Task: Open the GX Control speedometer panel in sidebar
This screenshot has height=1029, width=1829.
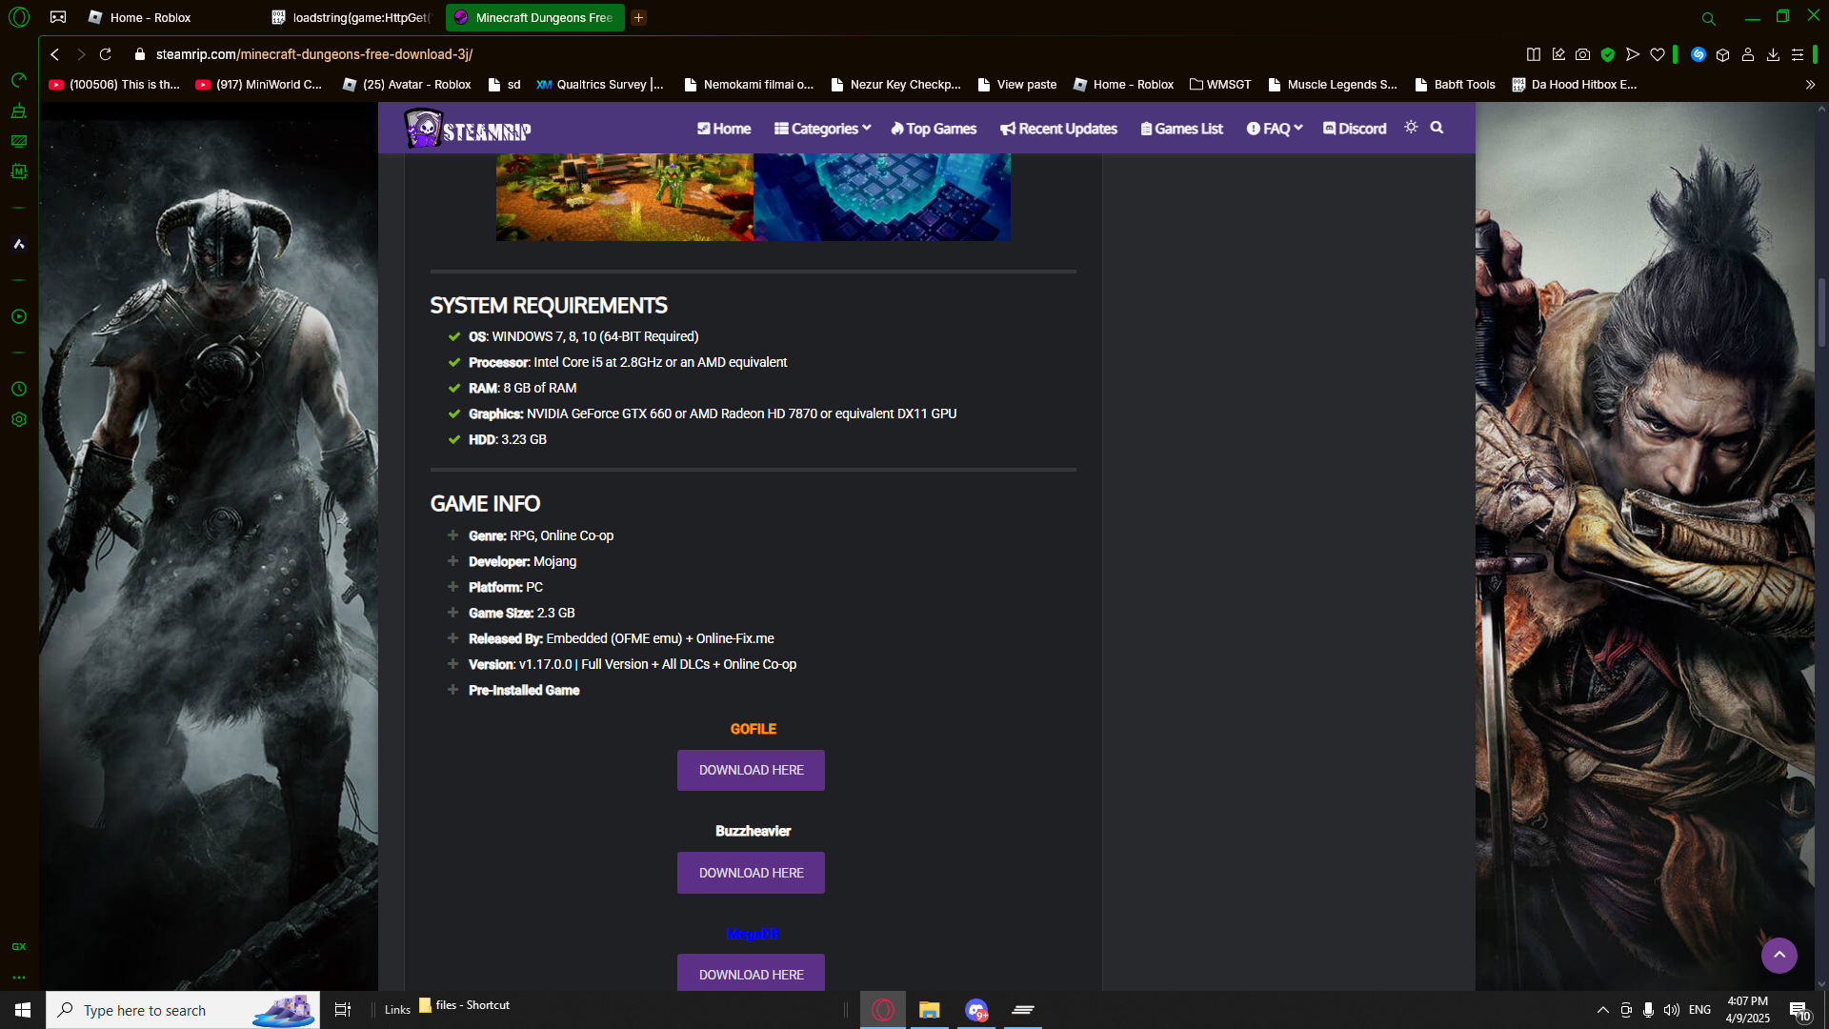Action: coord(19,80)
